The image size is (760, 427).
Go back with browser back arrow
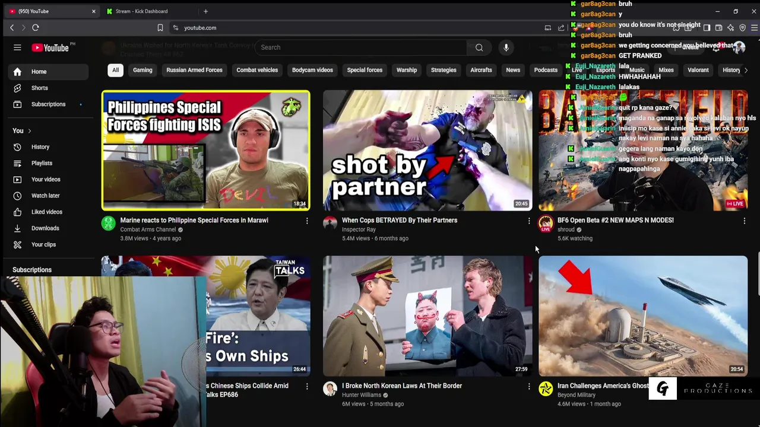coord(12,27)
